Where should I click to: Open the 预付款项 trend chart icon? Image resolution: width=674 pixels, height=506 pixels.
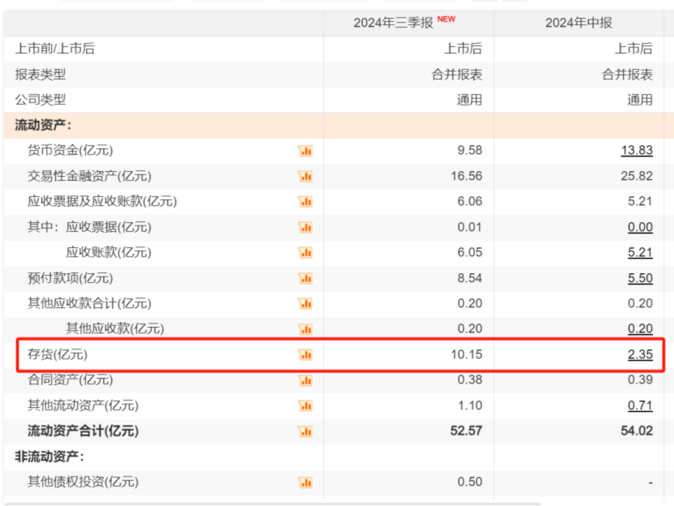(305, 278)
